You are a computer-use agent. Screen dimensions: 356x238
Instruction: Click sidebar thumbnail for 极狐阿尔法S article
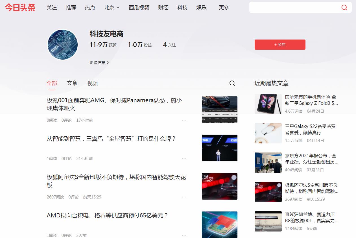[x=268, y=192]
